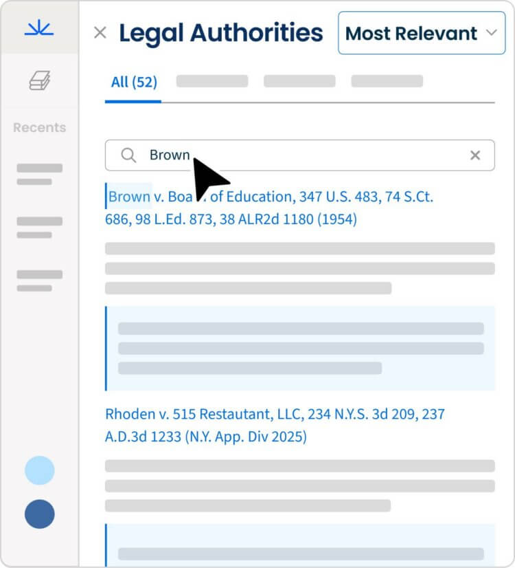Image resolution: width=515 pixels, height=568 pixels.
Task: Click the chevron arrow beside Most Relevant
Action: tap(490, 33)
